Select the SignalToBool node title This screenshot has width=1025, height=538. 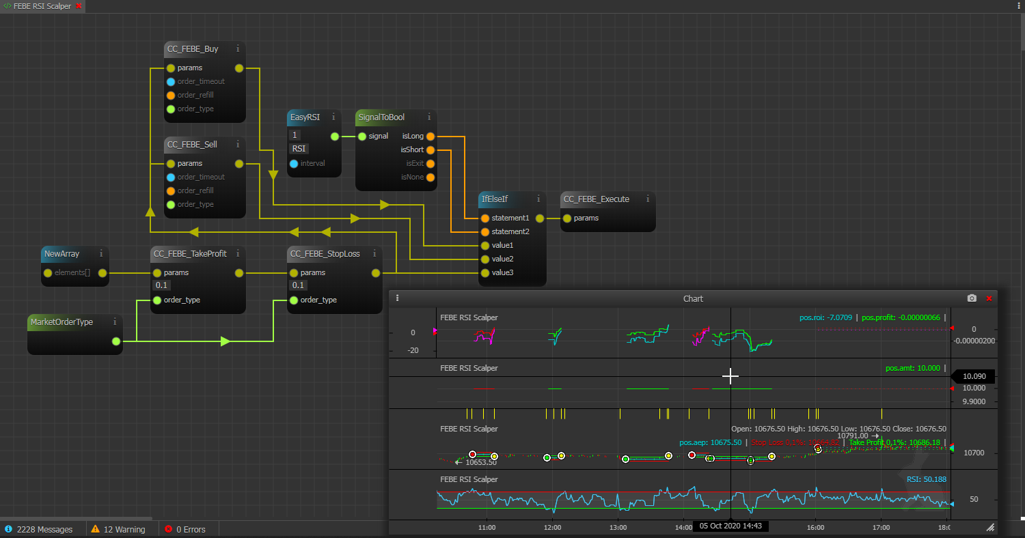click(x=381, y=117)
